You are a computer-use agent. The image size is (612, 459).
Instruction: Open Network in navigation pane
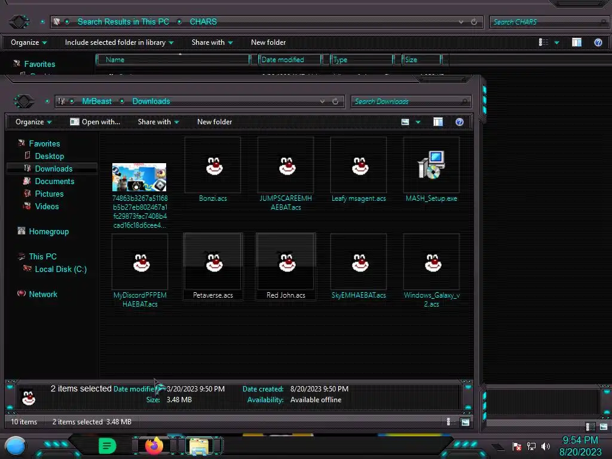point(43,294)
